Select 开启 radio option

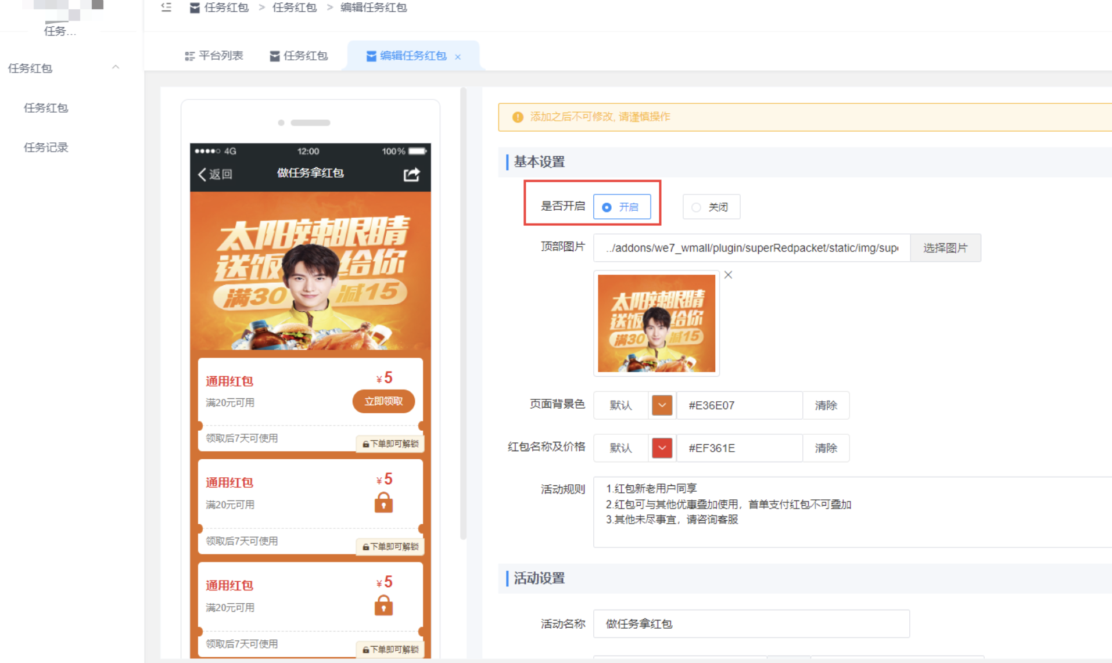[x=622, y=207]
